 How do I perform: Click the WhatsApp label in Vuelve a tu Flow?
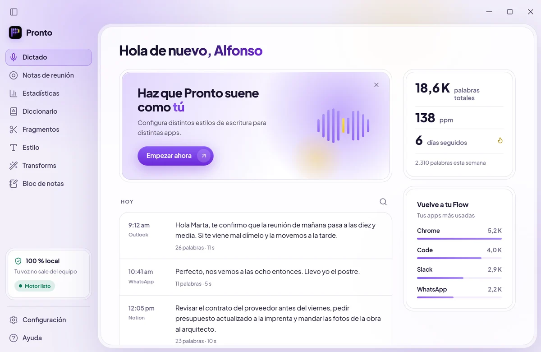(432, 289)
